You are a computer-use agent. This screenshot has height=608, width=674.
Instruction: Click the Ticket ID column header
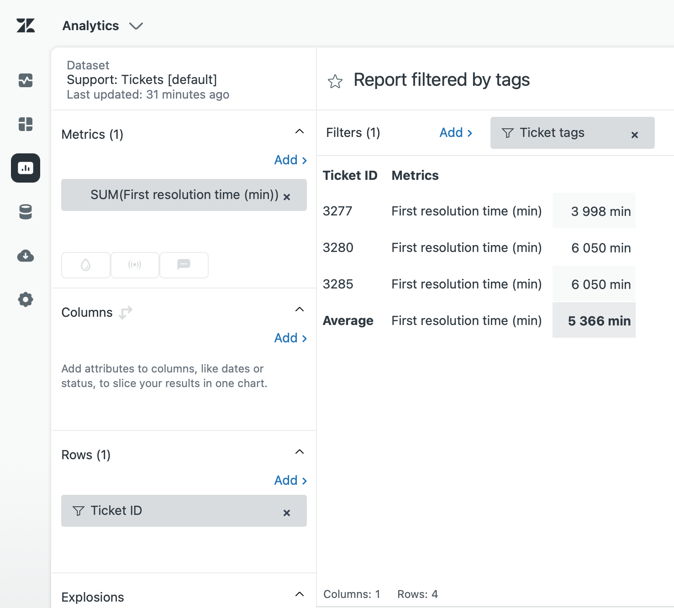350,176
